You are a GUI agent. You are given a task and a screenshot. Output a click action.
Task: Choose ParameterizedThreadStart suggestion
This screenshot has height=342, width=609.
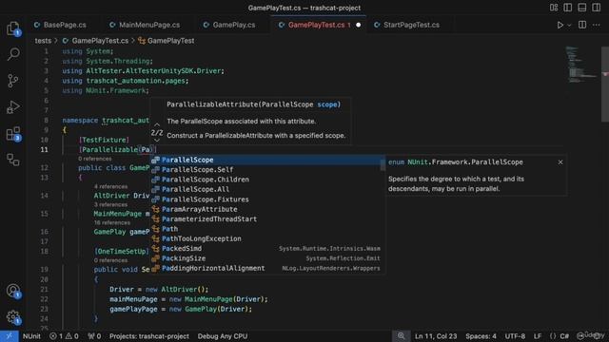(x=267, y=219)
